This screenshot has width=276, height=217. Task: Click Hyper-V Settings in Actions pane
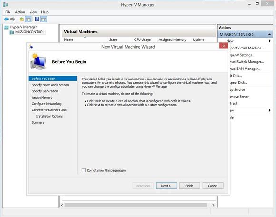coord(242,55)
